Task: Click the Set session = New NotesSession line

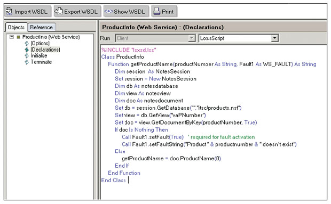Action: click(155, 79)
